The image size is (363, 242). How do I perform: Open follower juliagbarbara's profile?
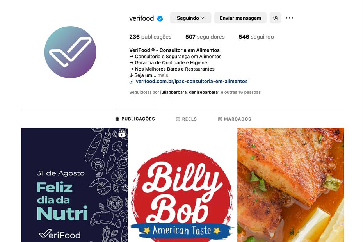(x=173, y=92)
